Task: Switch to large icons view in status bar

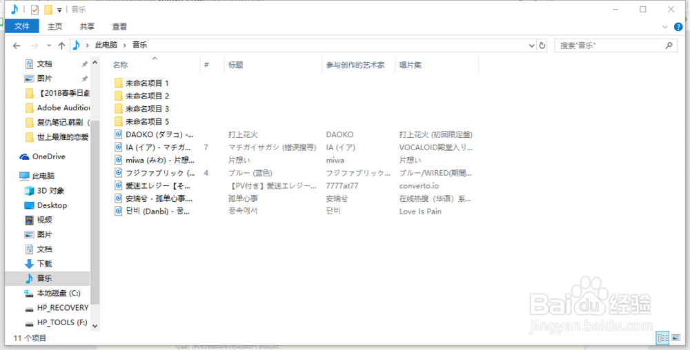Action: (x=675, y=338)
